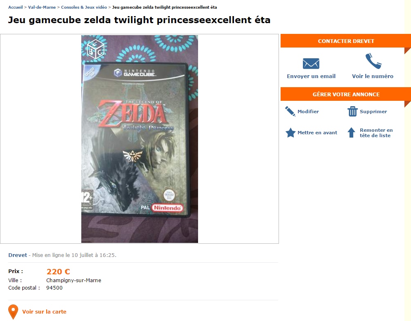Click the orange map pin icon
Viewport: 411px width, 321px height.
pyautogui.click(x=13, y=312)
